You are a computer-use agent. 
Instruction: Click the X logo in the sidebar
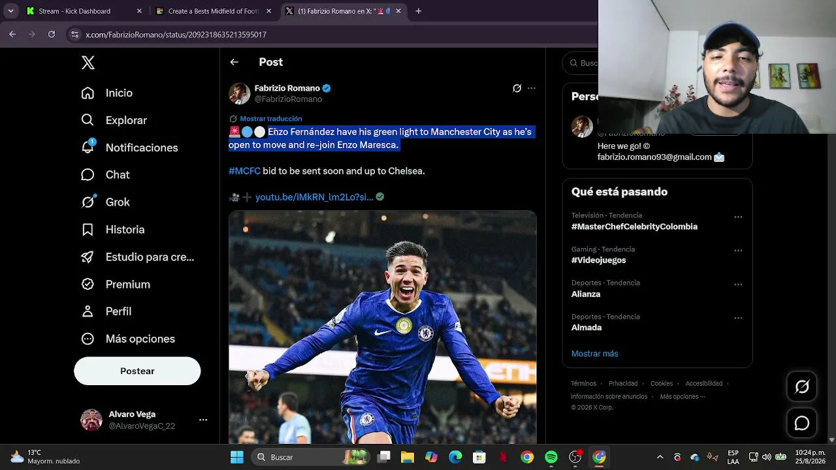point(88,63)
